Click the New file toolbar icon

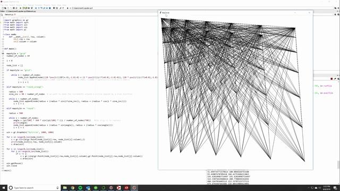(x=2, y=8)
